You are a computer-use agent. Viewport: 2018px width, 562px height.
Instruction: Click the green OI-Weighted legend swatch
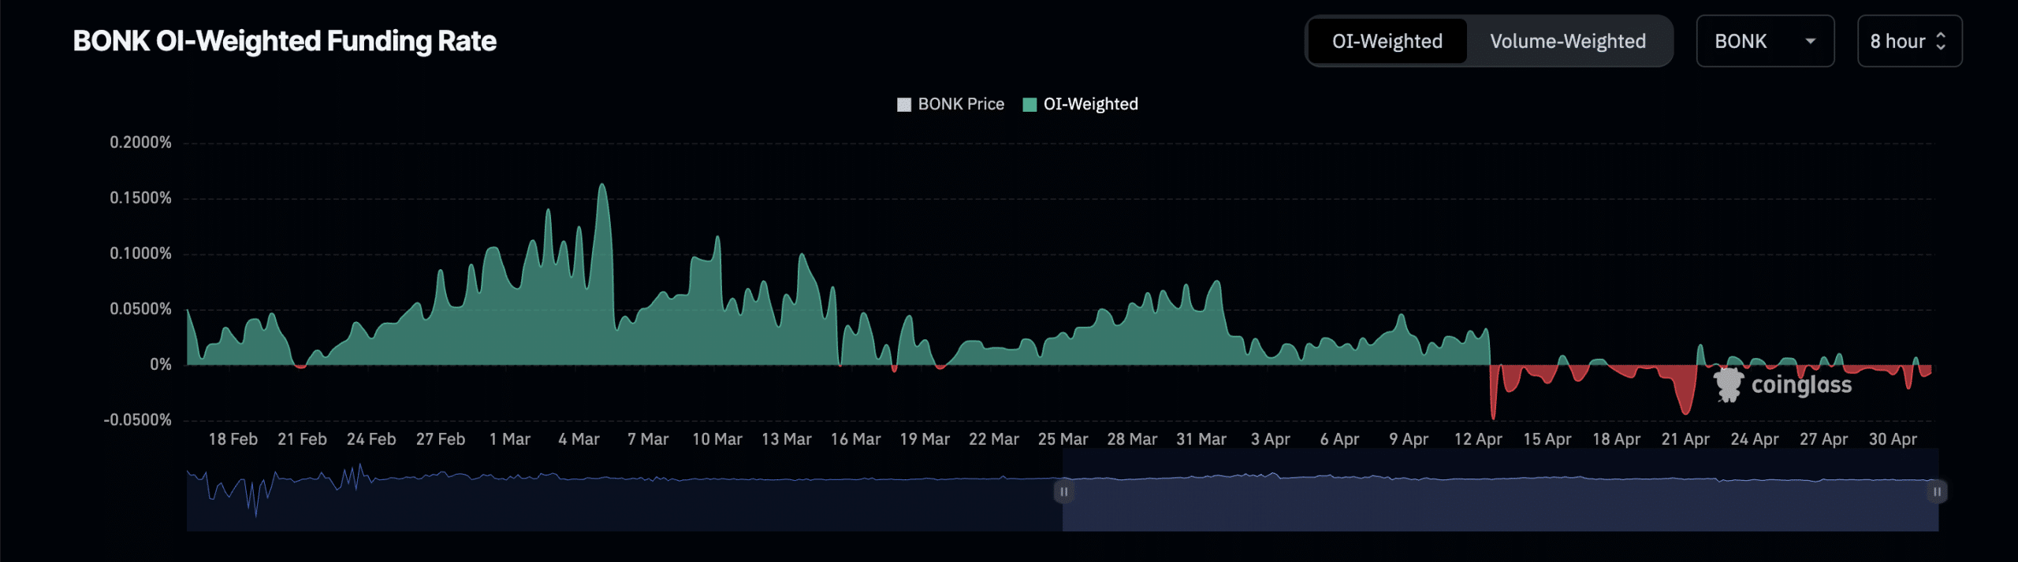(1029, 105)
